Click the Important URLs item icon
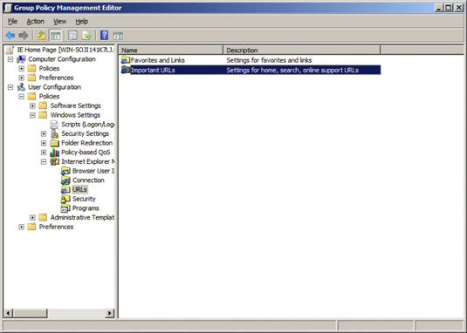 tap(126, 70)
